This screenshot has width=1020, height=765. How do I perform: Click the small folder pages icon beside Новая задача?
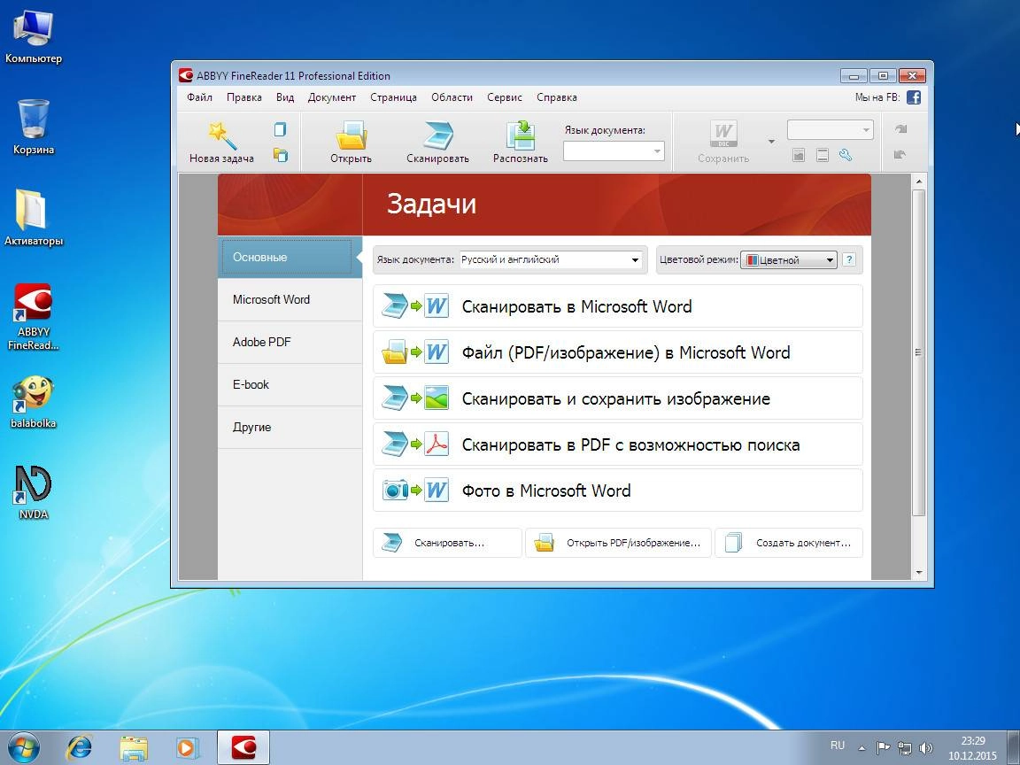coord(281,155)
